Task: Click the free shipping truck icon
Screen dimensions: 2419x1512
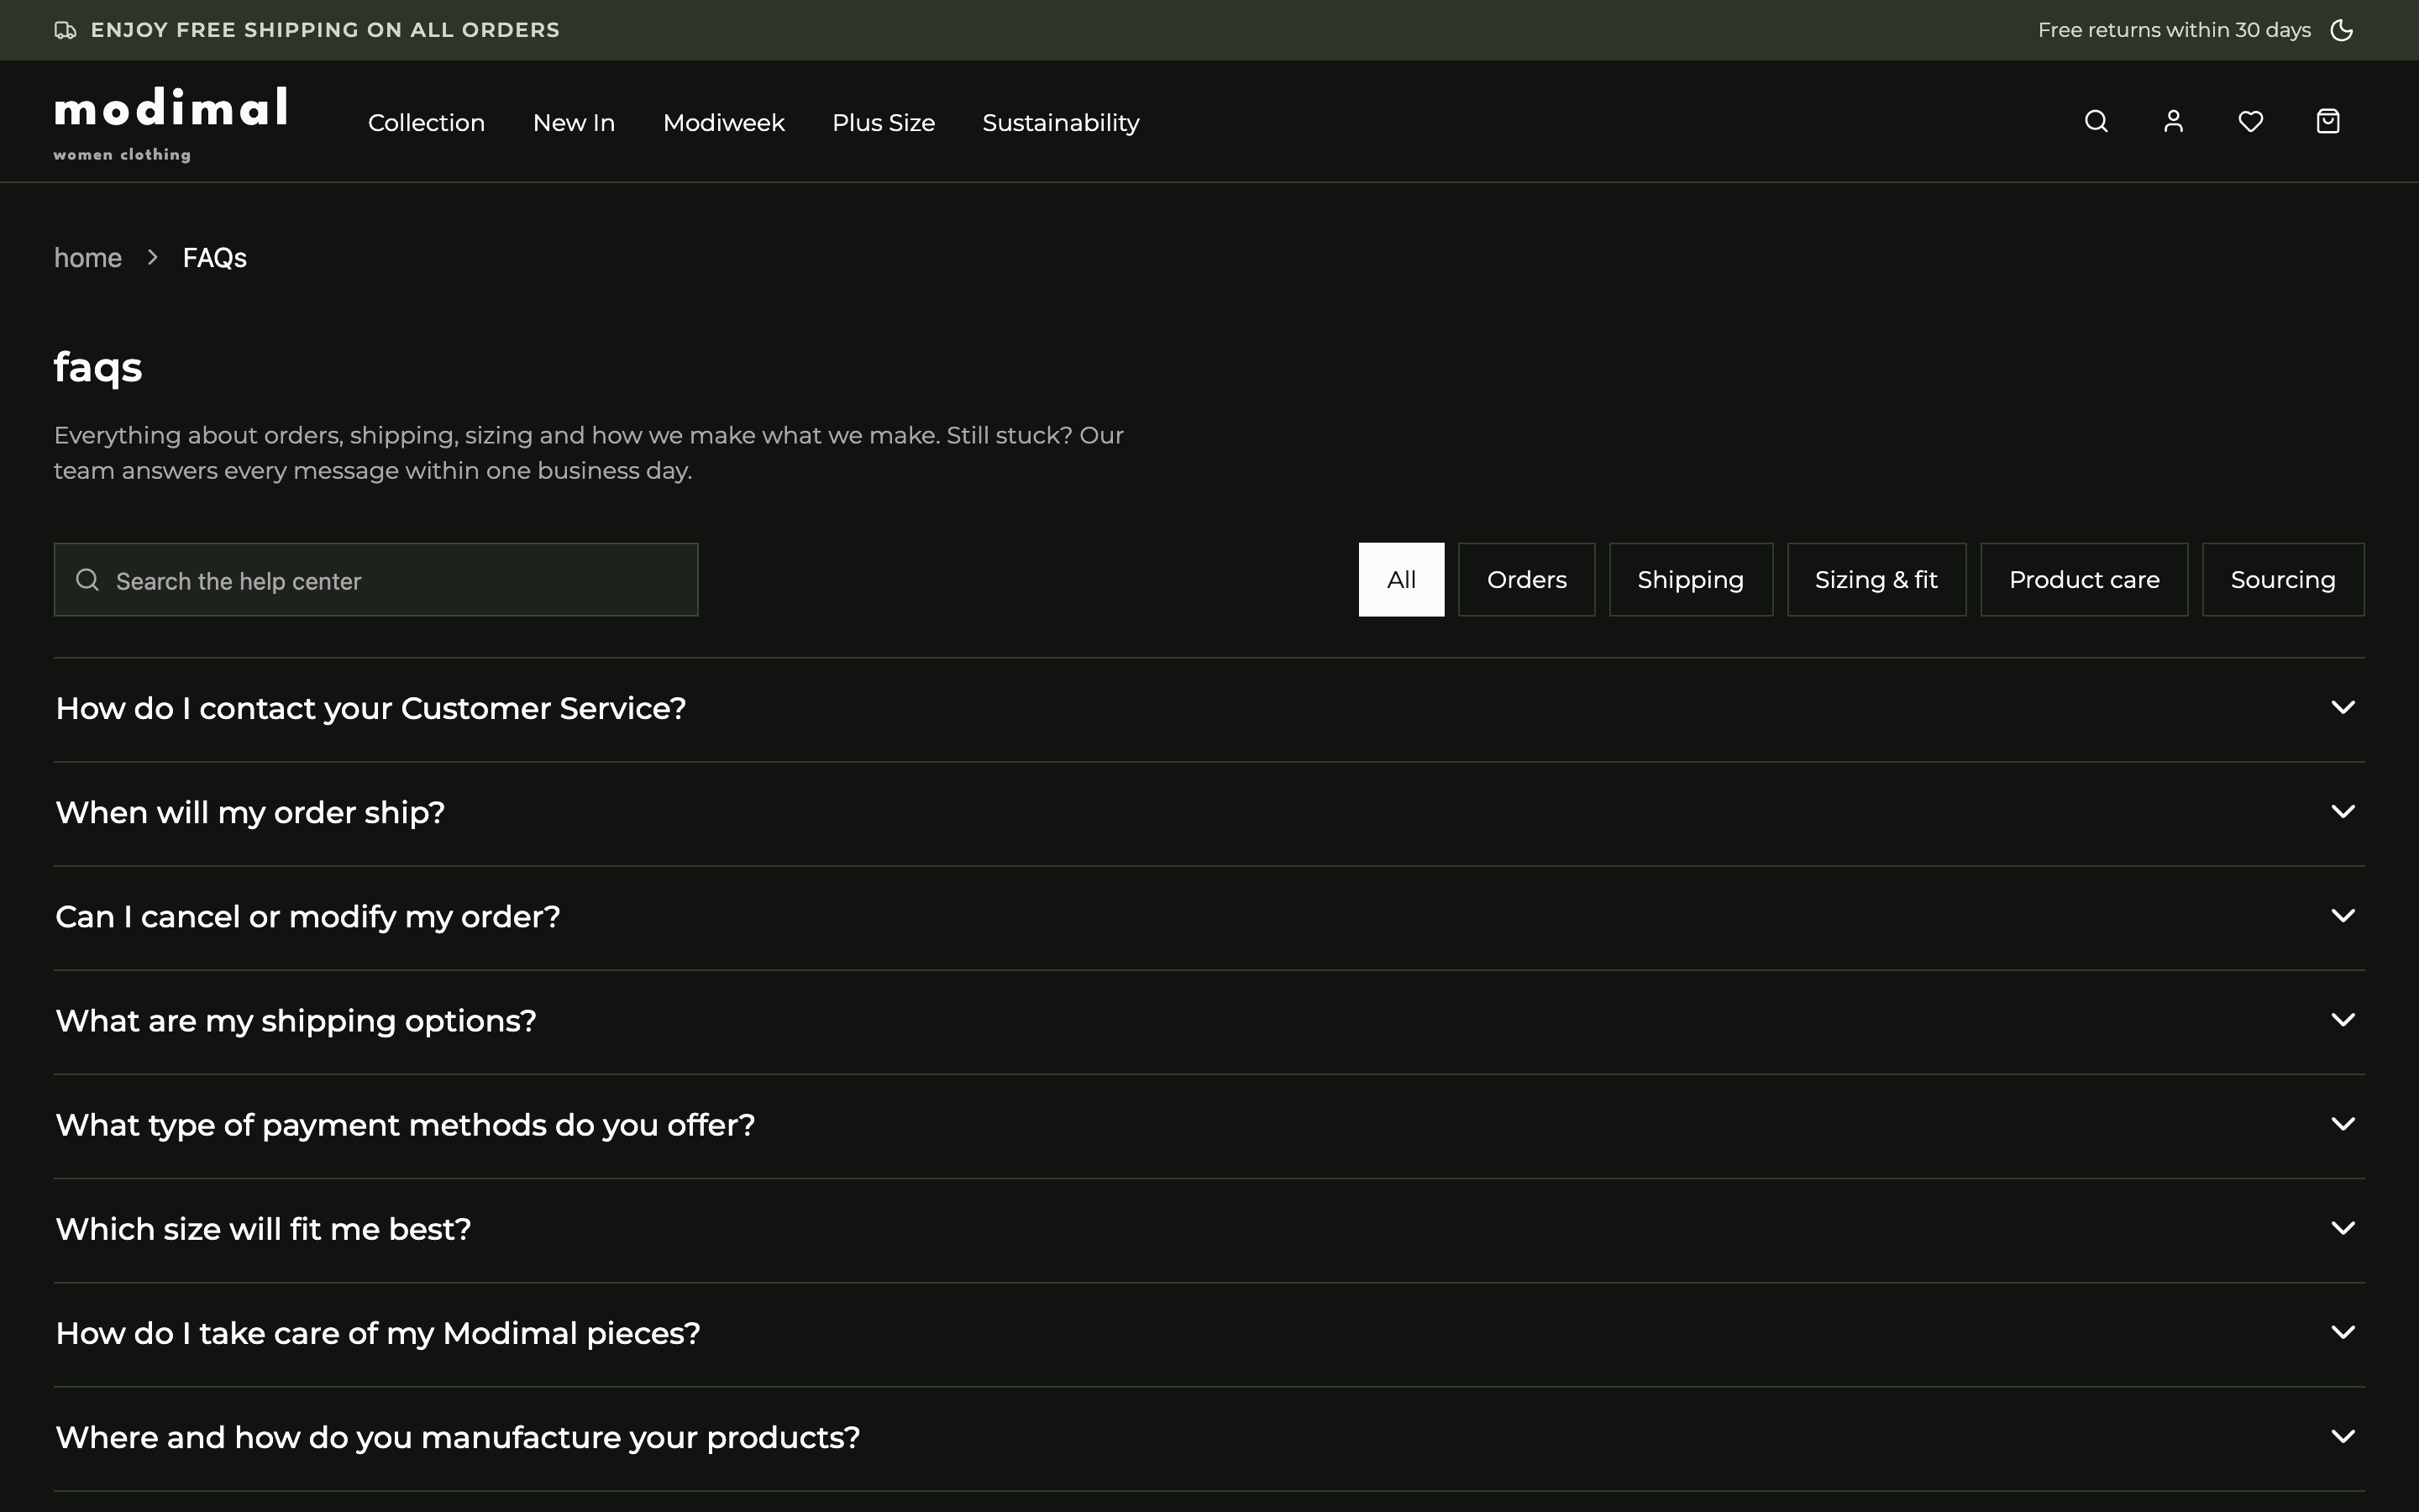Action: pyautogui.click(x=65, y=30)
